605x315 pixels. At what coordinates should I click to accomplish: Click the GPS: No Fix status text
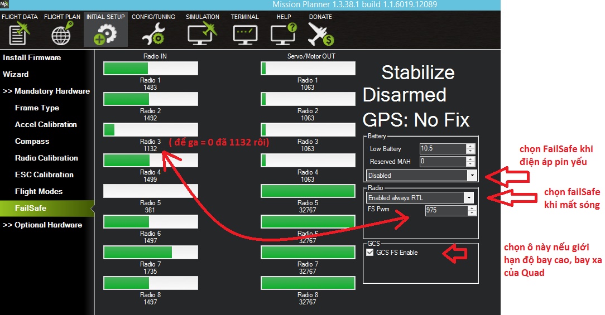[416, 120]
